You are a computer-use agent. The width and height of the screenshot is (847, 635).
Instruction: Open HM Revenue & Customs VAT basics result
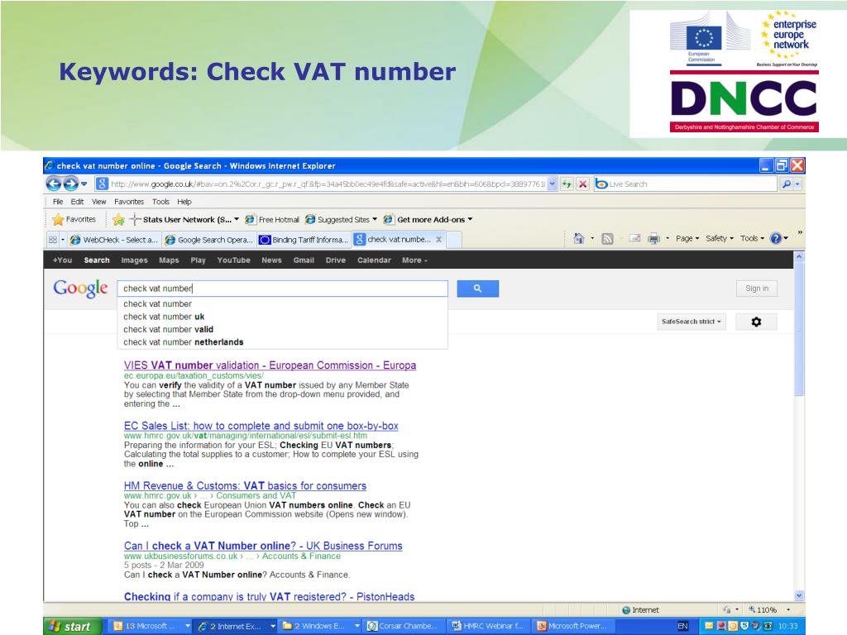click(245, 486)
